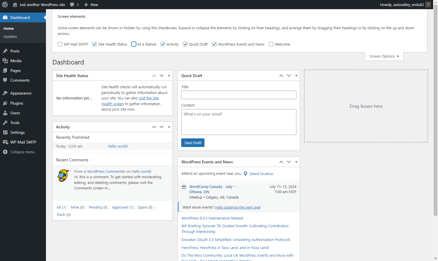Uncheck WordPress Events and News checkbox
The width and height of the screenshot is (438, 261).
tap(214, 44)
